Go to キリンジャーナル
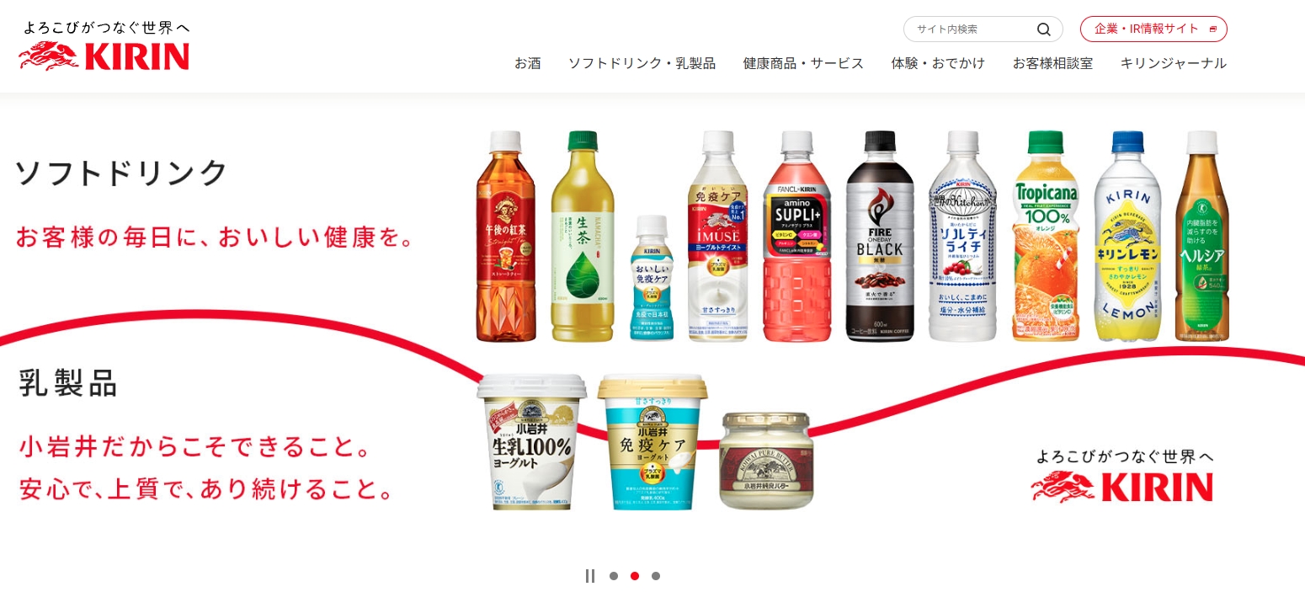 click(x=1173, y=63)
